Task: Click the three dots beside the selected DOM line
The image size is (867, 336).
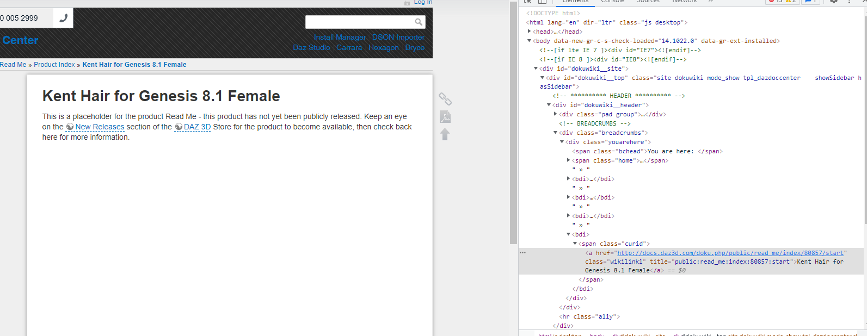Action: pyautogui.click(x=523, y=253)
